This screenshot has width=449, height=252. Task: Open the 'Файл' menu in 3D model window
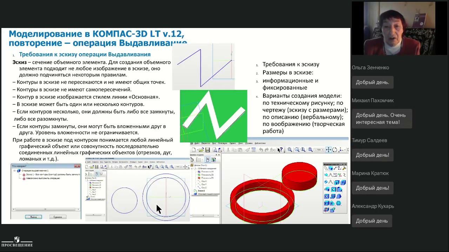tap(197, 143)
